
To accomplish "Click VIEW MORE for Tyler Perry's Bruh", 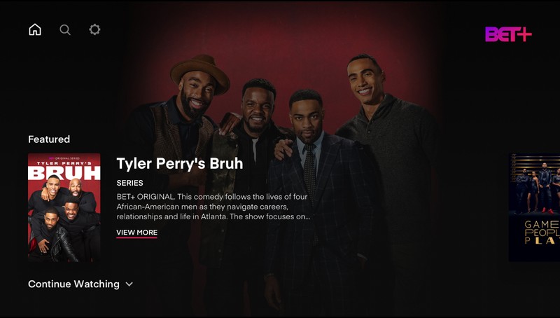I will click(136, 233).
